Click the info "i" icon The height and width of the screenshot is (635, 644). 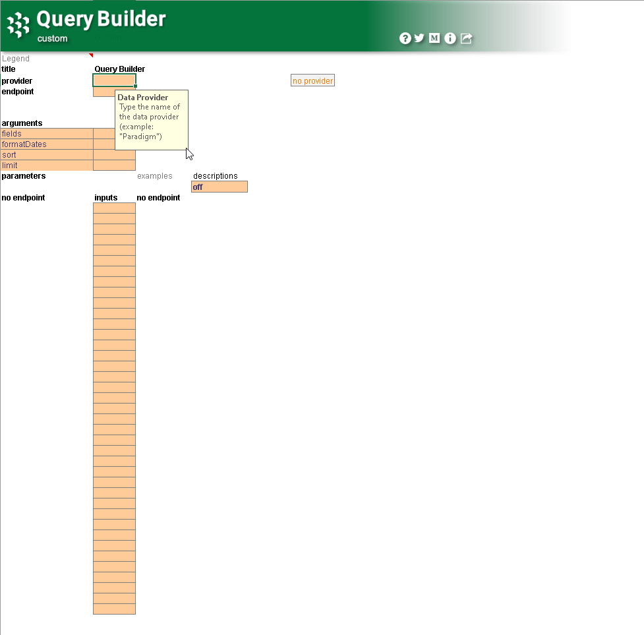pos(450,38)
